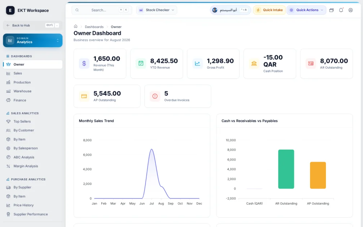Expand the Analytics domain switcher
The height and width of the screenshot is (227, 363).
[33, 40]
